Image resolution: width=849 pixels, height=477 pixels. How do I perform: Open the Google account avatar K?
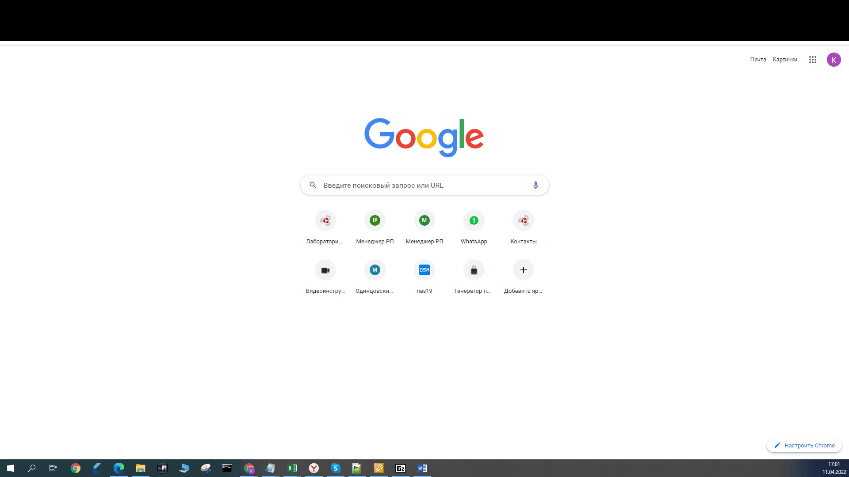tap(834, 60)
